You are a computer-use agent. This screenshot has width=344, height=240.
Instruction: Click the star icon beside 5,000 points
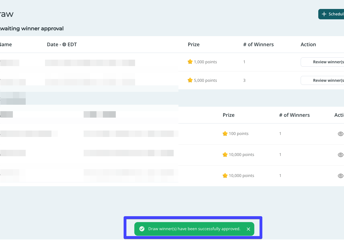pyautogui.click(x=190, y=80)
